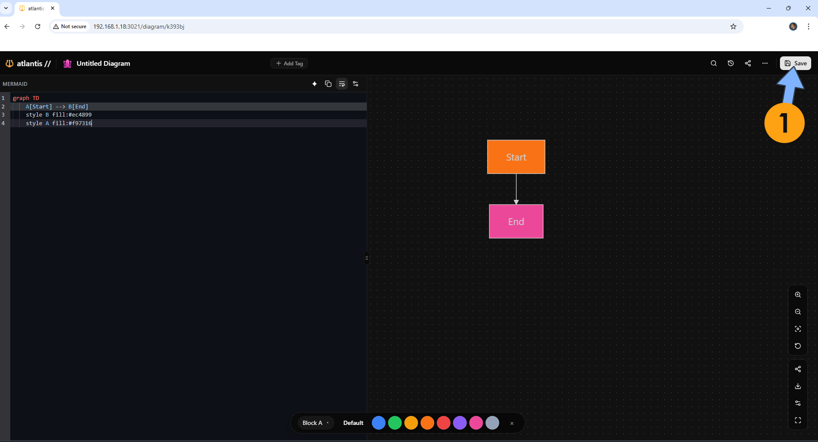Download the diagram from canvas toolbar
The height and width of the screenshot is (442, 818).
[x=798, y=386]
